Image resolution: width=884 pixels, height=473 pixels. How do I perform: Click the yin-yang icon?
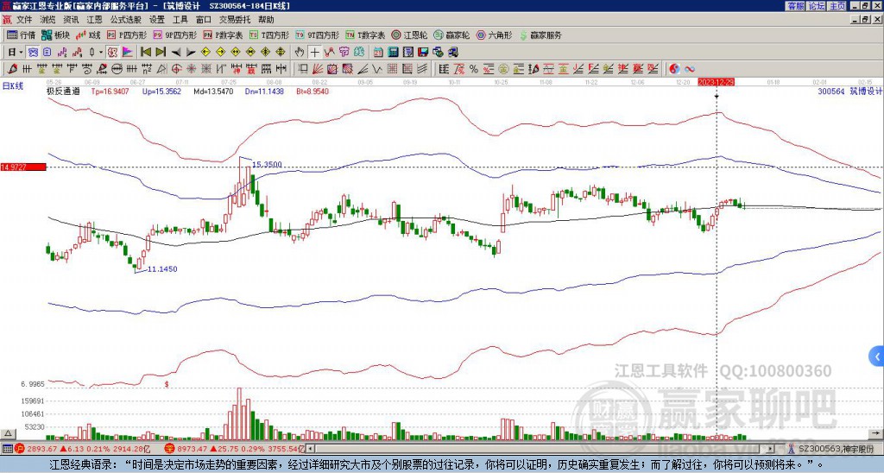coord(674,69)
